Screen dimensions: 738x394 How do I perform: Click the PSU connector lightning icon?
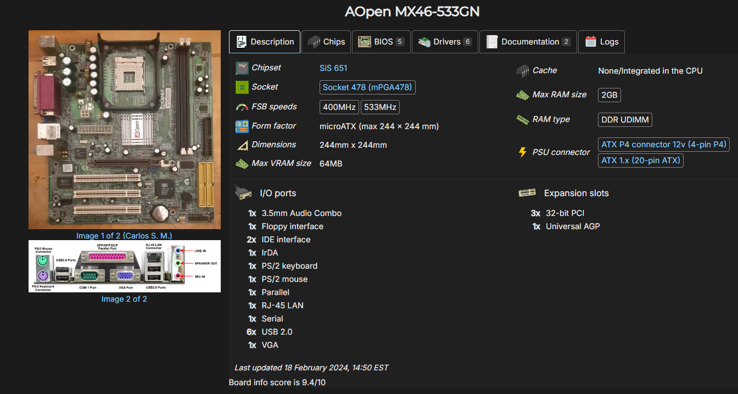pos(523,152)
